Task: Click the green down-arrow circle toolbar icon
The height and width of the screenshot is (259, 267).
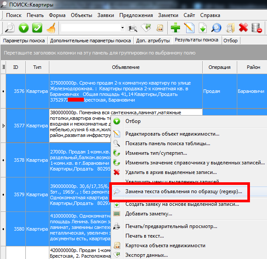Action: click(x=23, y=28)
